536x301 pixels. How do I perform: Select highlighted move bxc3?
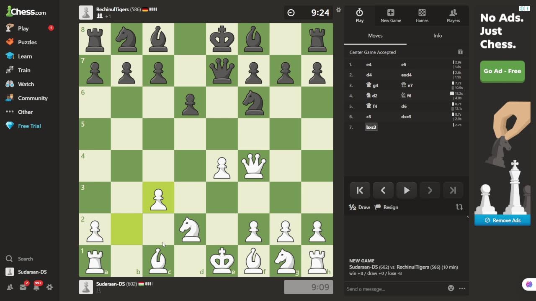click(371, 127)
